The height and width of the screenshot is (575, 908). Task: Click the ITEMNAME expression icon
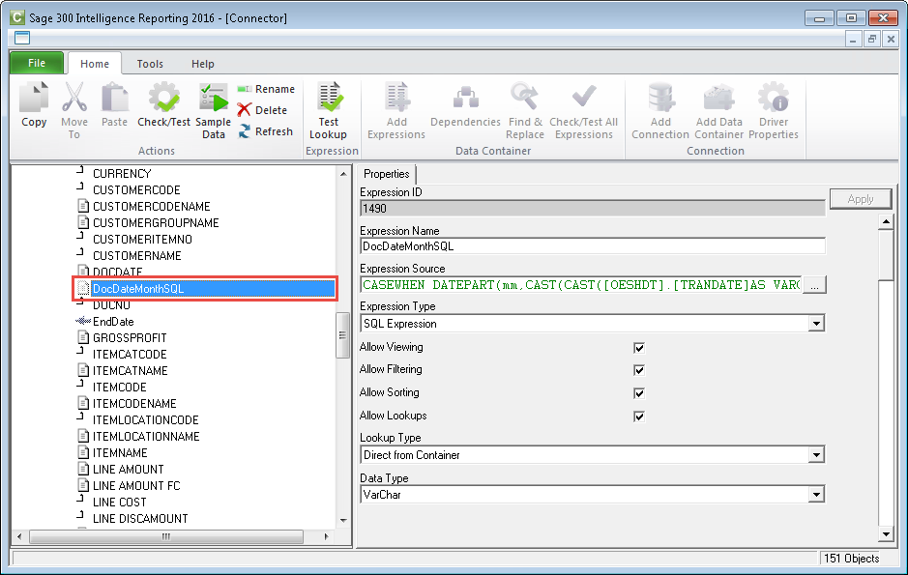click(83, 452)
